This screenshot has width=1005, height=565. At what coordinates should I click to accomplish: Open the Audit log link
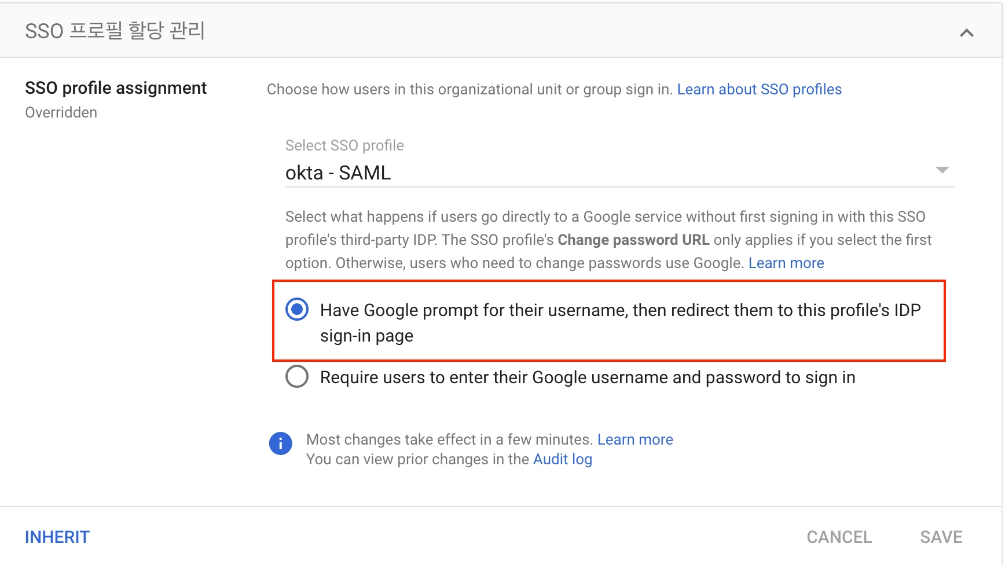click(562, 459)
